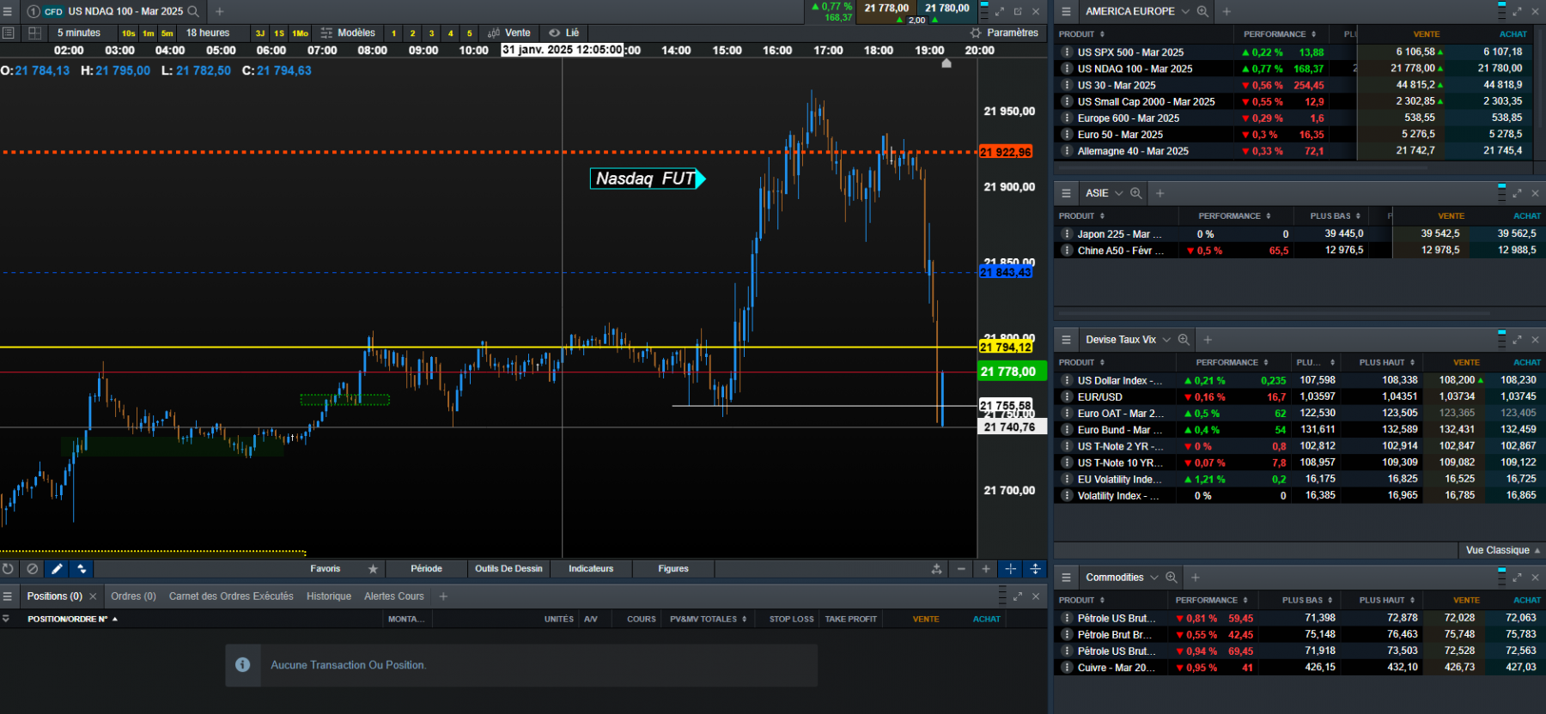
Task: Open the chart grid layout icon
Action: click(x=34, y=33)
